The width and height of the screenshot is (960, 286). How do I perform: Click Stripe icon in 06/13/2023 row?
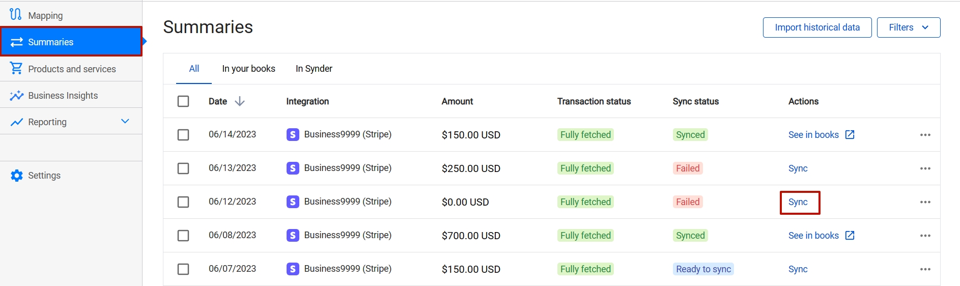(293, 168)
